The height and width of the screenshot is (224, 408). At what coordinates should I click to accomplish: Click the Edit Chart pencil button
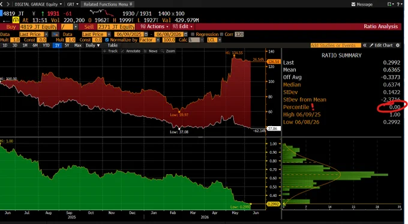(x=381, y=45)
